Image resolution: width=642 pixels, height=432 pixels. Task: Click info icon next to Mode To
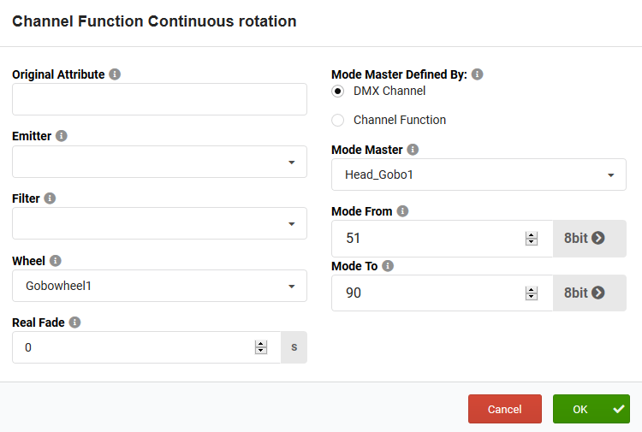tap(388, 265)
